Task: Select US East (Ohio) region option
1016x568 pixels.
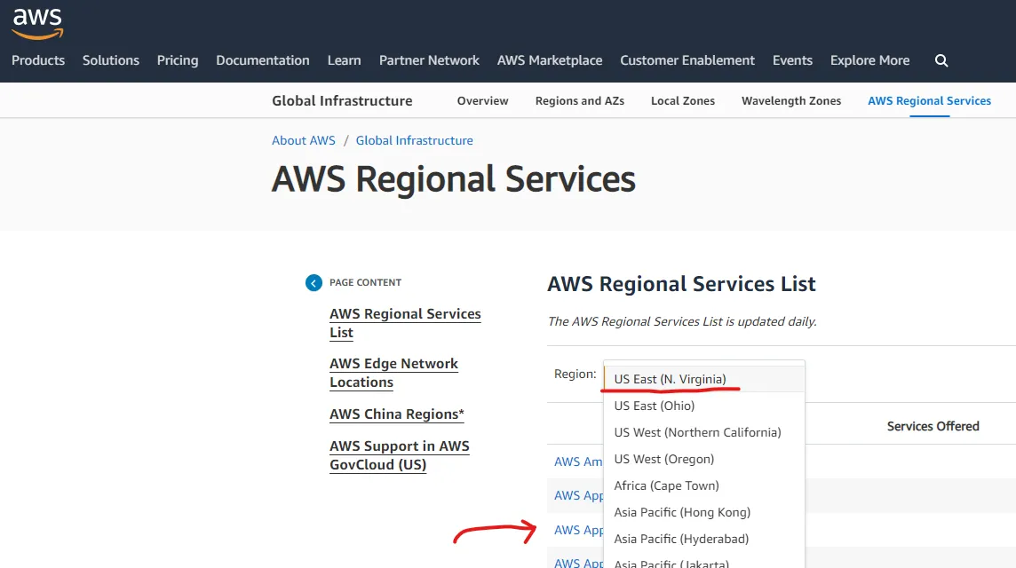Action: pos(704,406)
